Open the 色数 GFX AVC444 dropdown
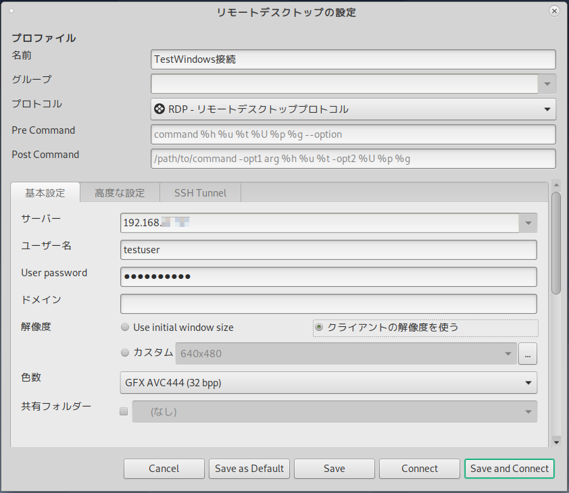The image size is (569, 493). 328,383
